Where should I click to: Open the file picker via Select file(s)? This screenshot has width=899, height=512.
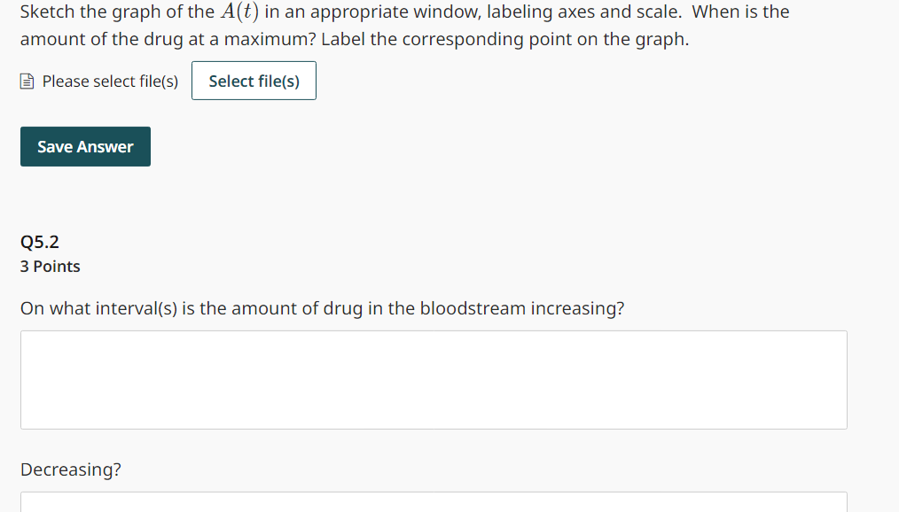point(254,80)
